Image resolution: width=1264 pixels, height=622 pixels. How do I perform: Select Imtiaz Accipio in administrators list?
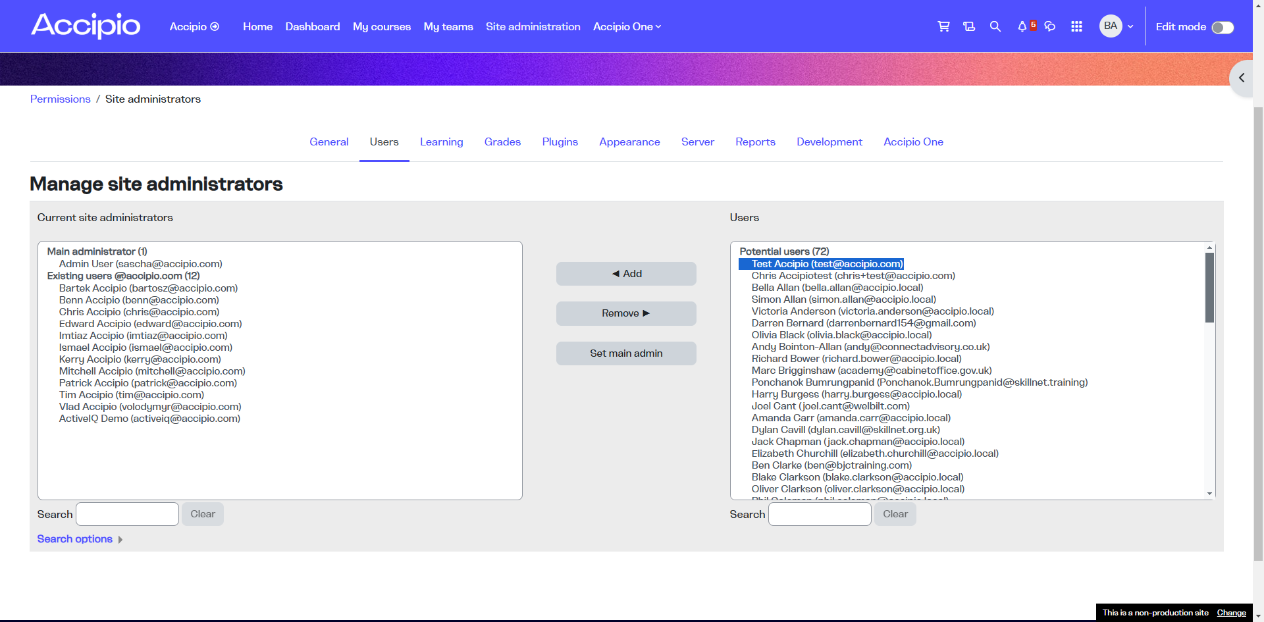click(x=144, y=336)
